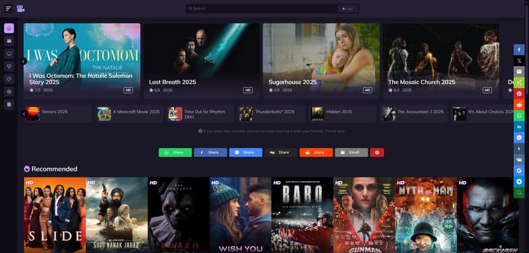The width and height of the screenshot is (529, 253).
Task: Share on WhatsApp from the side bar
Action: [519, 116]
